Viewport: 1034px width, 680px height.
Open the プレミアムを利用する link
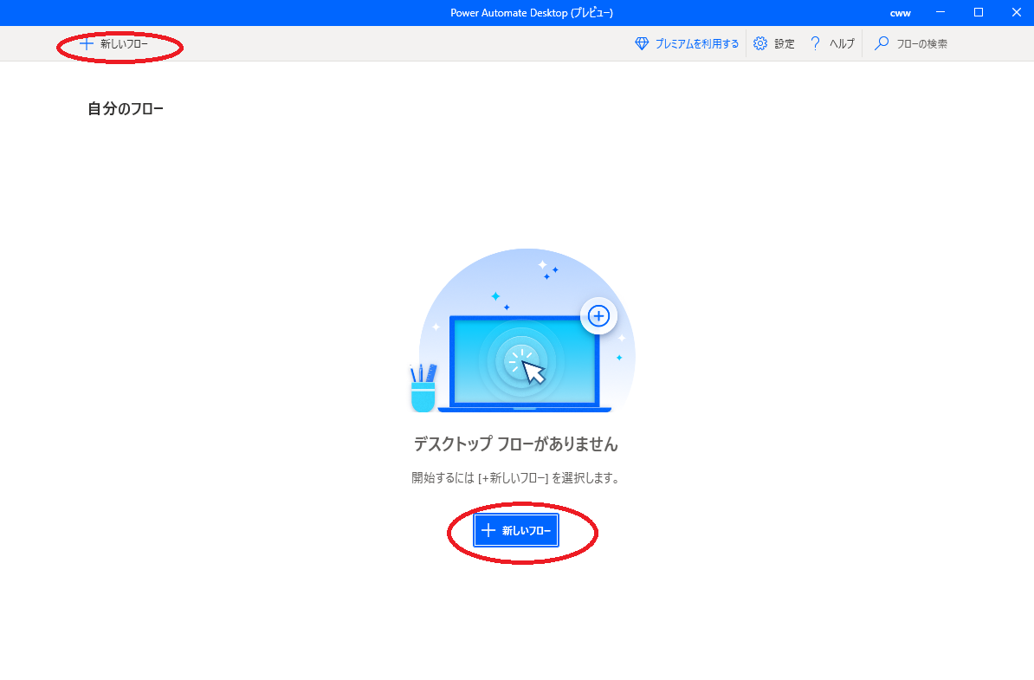(696, 44)
